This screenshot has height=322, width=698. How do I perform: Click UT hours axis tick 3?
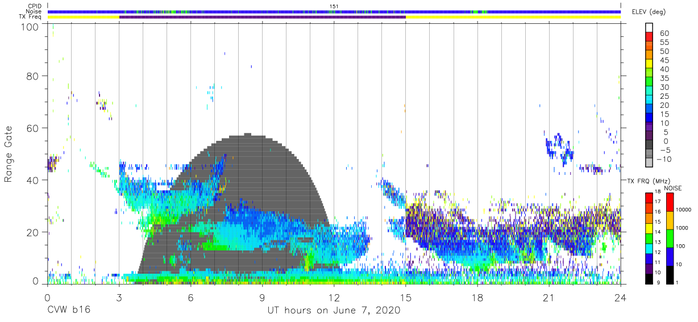[x=119, y=298]
